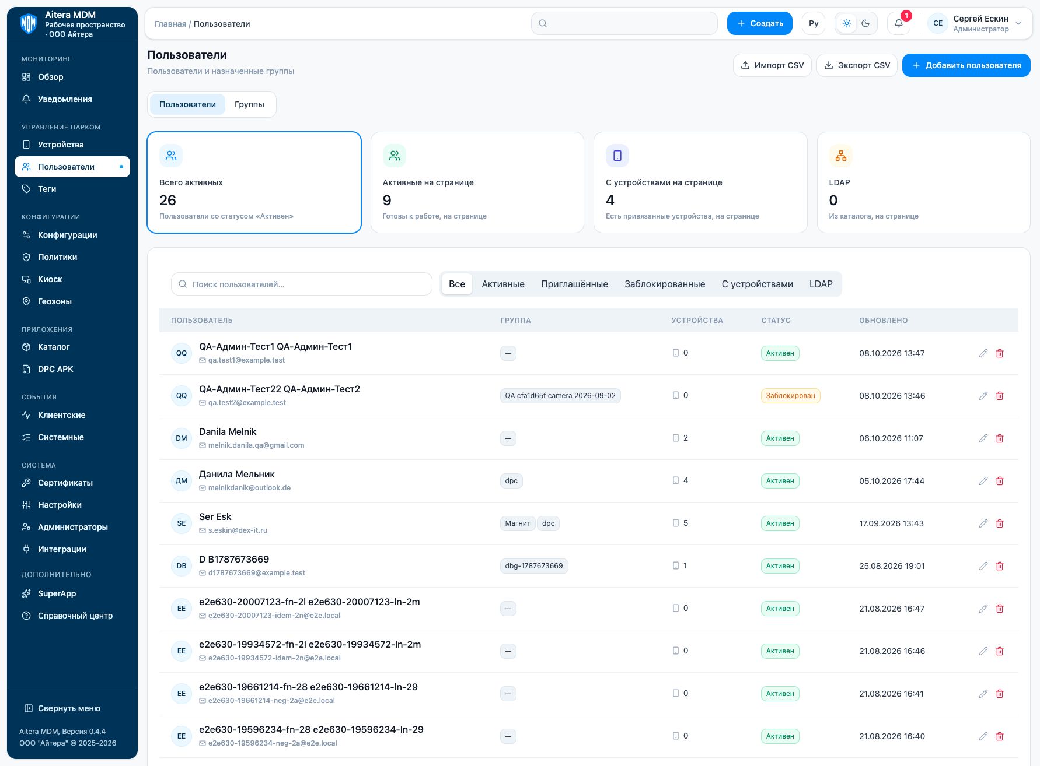Select the Активные на странице stat card
Viewport: 1040px width, 766px height.
477,182
